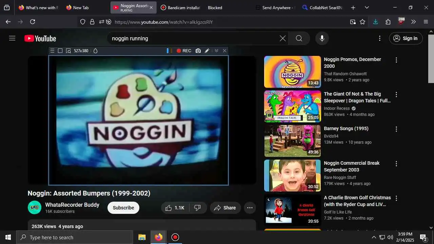Image resolution: width=434 pixels, height=244 pixels.
Task: Reload the current page
Action: tap(33, 22)
